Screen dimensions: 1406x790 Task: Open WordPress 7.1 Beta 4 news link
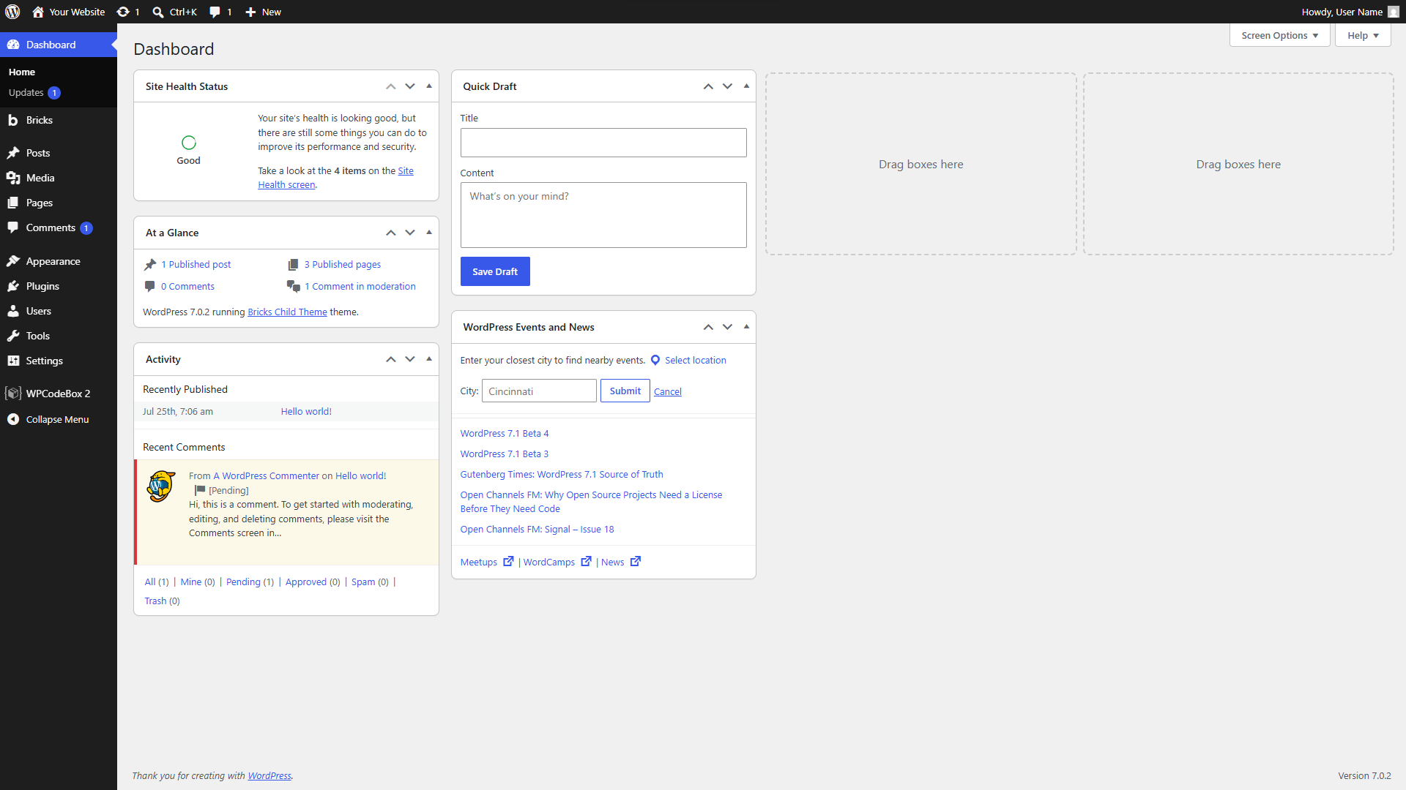[x=505, y=434]
